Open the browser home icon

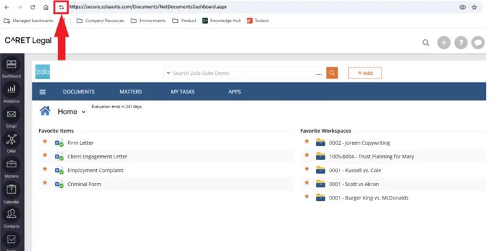(x=45, y=7)
